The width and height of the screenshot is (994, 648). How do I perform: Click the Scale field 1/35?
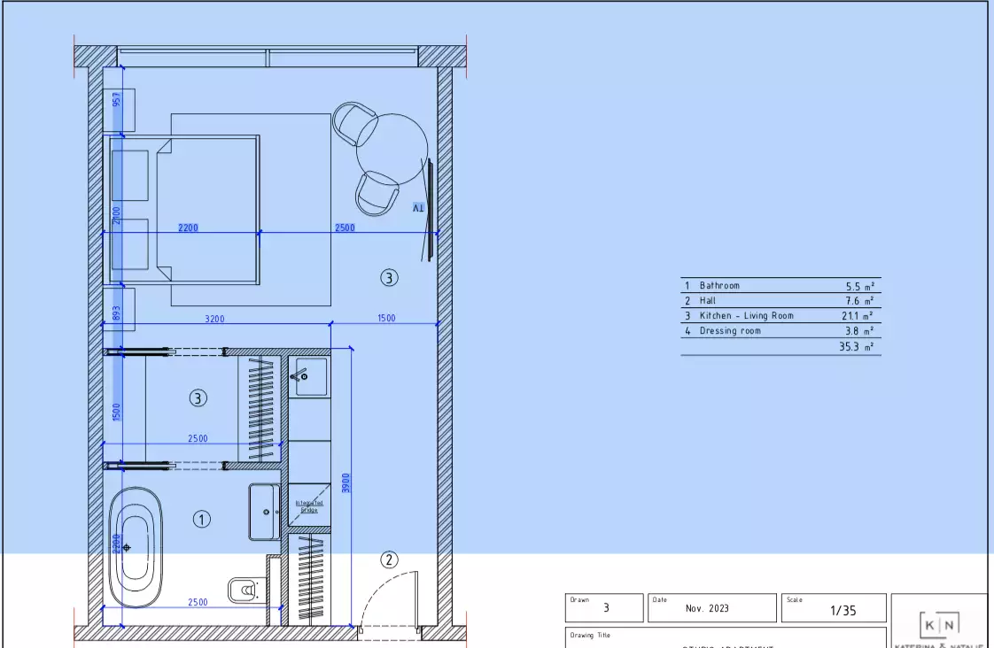tap(834, 608)
